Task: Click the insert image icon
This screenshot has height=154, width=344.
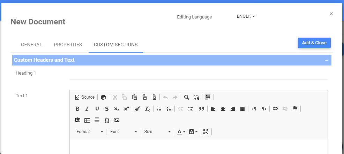Action: tap(117, 120)
